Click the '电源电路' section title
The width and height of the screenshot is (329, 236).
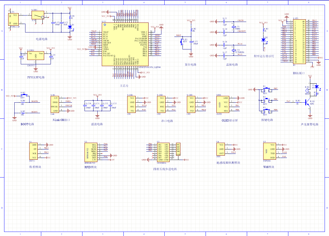tap(42, 39)
